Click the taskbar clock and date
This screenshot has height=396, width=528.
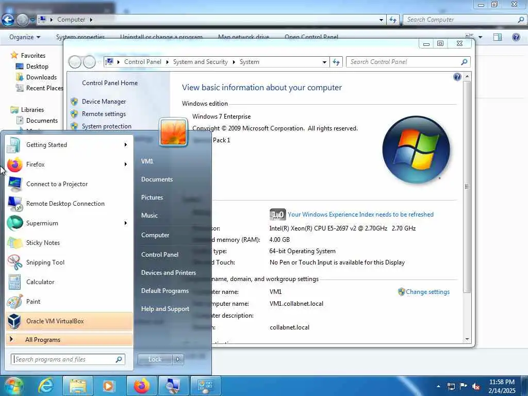502,386
